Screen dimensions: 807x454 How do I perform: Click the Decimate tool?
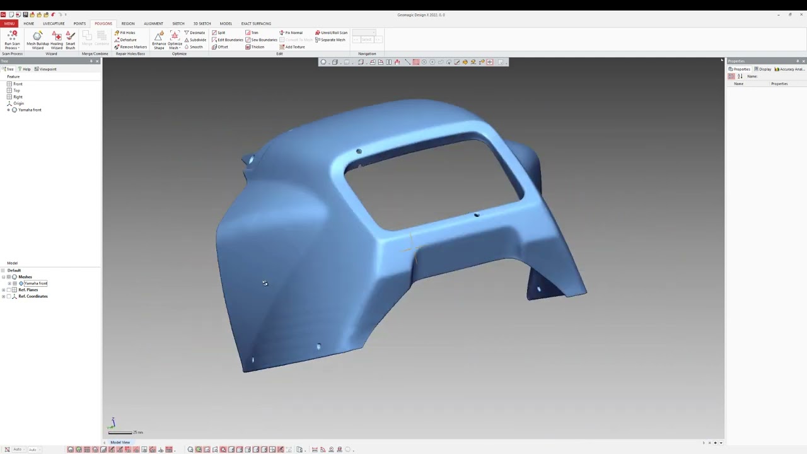(x=195, y=33)
